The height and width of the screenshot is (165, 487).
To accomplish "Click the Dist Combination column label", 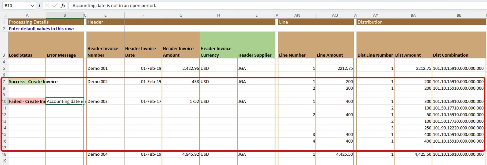I will click(x=451, y=55).
